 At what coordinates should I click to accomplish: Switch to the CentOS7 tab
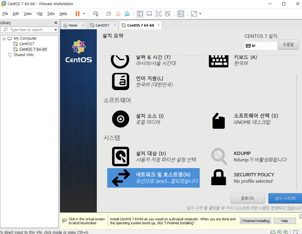point(102,25)
